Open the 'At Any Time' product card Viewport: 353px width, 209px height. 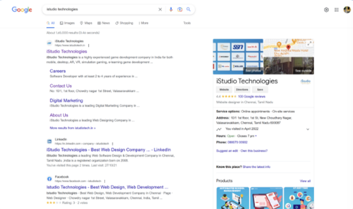coord(299,198)
